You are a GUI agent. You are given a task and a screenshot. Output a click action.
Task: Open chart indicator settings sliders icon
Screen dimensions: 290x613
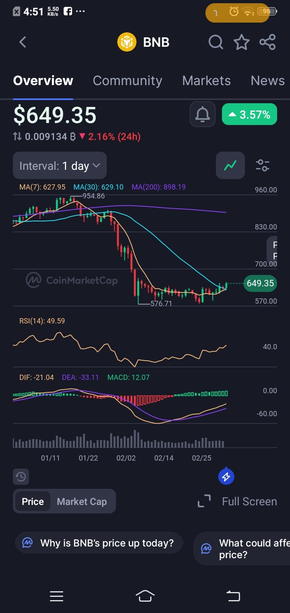263,165
